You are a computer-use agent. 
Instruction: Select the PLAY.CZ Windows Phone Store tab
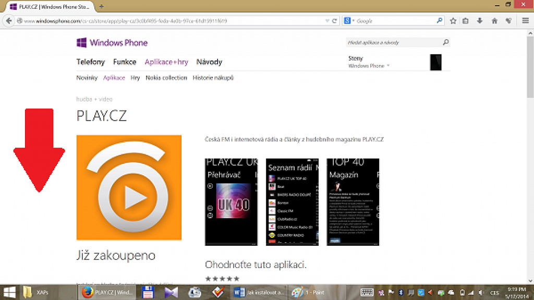[50, 6]
